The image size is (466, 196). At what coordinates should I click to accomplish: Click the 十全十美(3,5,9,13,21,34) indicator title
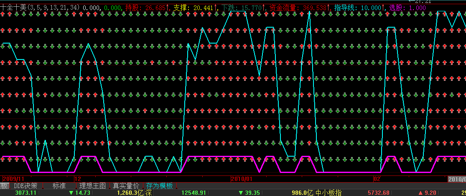[x=40, y=8]
